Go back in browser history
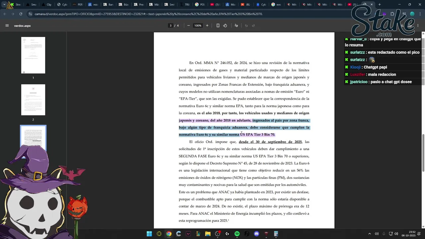The image size is (425, 239). [x=5, y=14]
